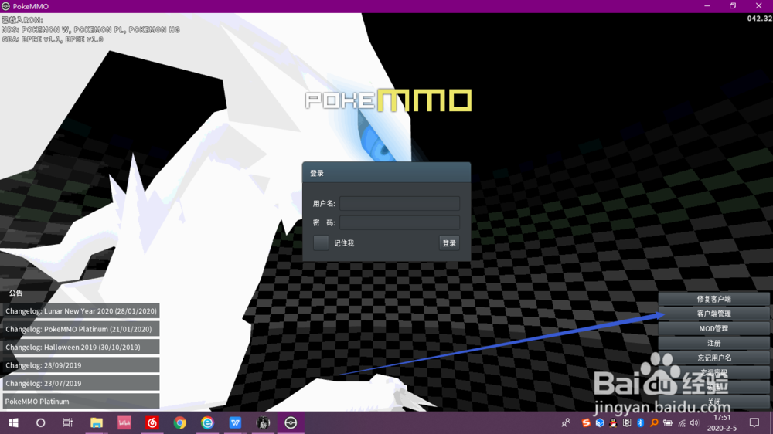Click the blue cube tray icon

coord(600,422)
